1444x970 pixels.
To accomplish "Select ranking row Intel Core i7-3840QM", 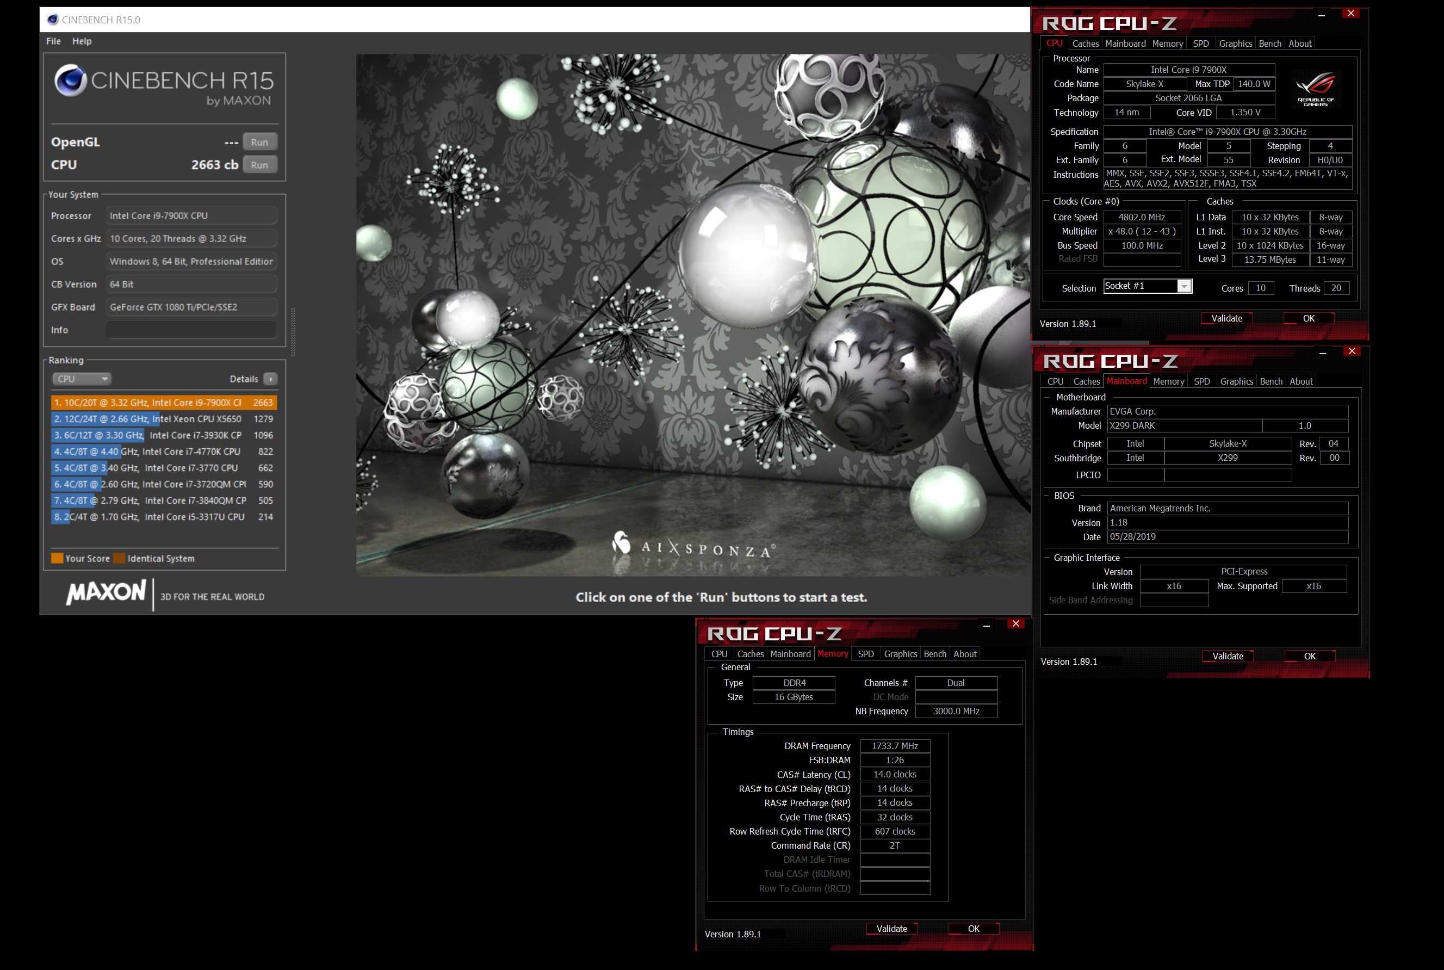I will (164, 501).
